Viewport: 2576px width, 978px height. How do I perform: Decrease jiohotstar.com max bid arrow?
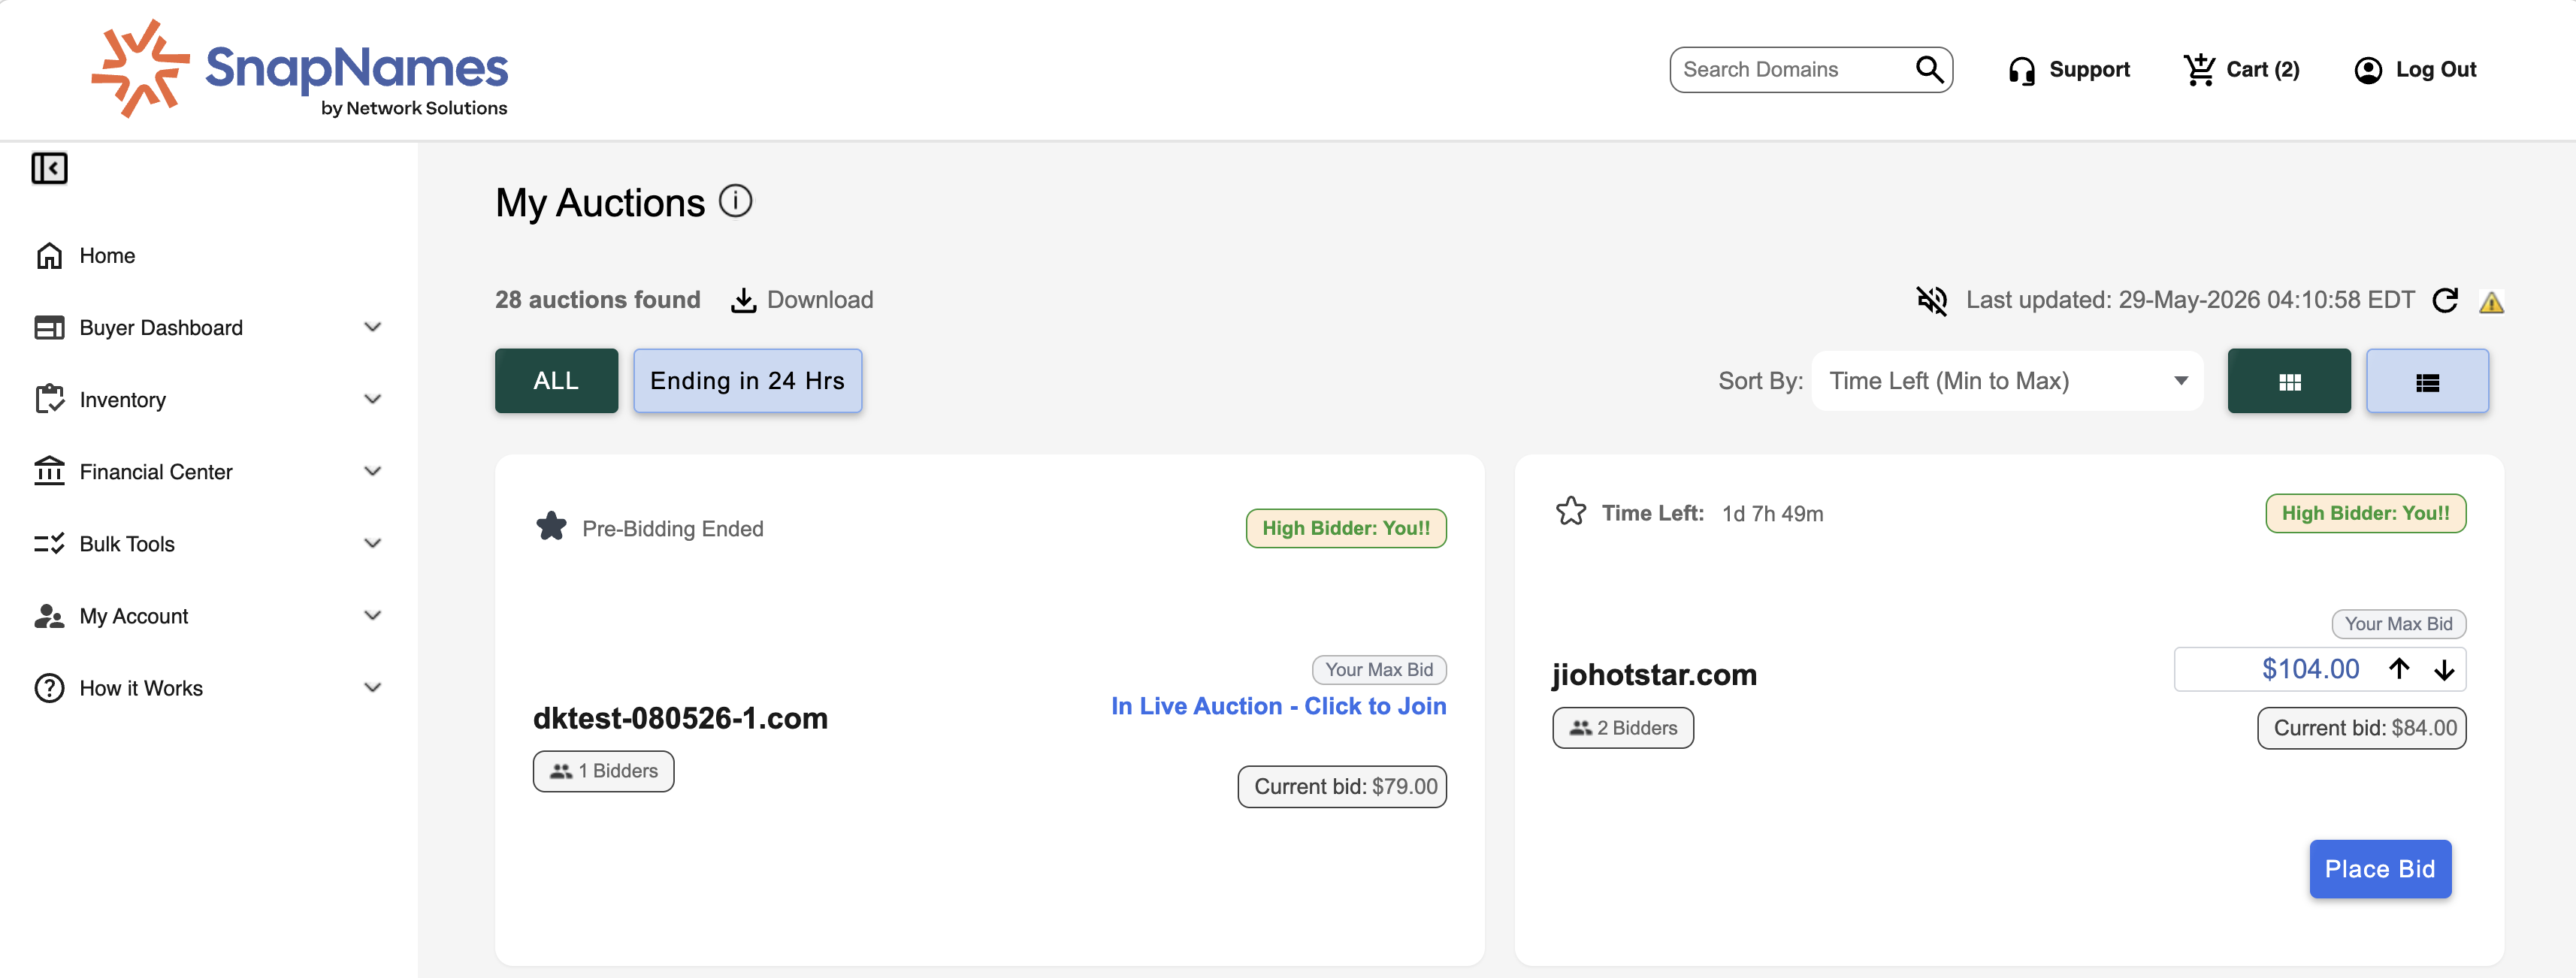2444,669
